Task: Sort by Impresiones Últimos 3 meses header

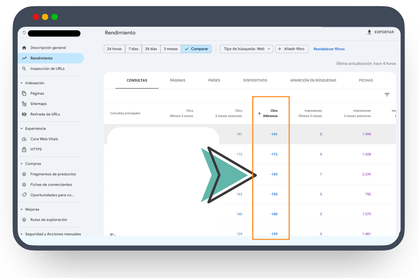Action: [x=310, y=113]
